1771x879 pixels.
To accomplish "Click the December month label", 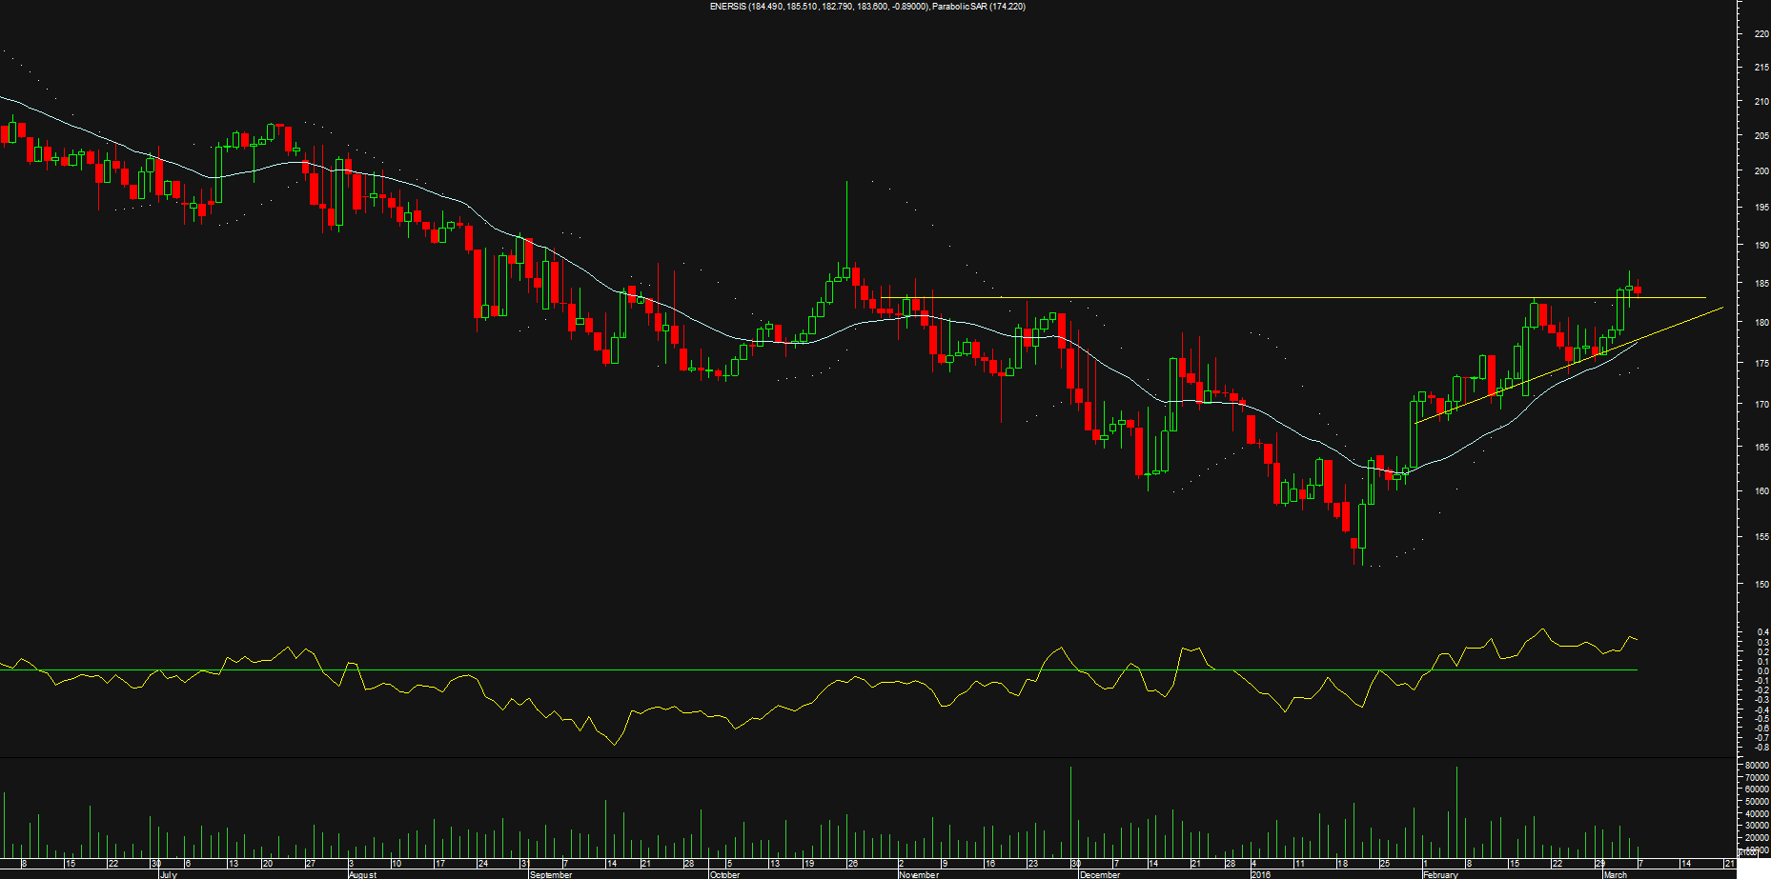I will click(1100, 874).
